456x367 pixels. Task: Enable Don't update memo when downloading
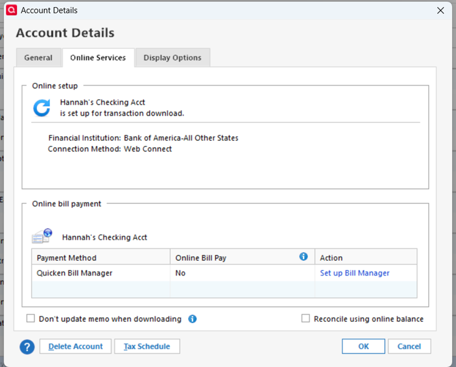click(x=31, y=319)
